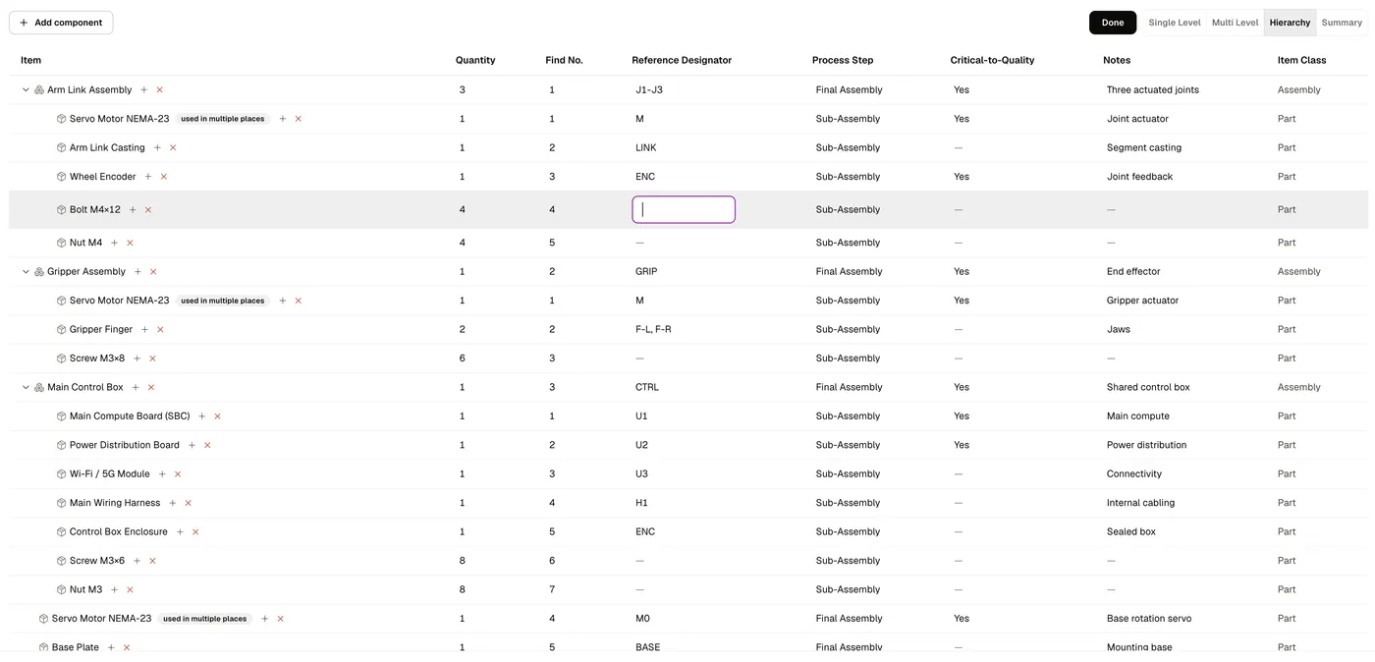
Task: Click the 'J1-J3' reference designator cell
Action: (x=649, y=89)
